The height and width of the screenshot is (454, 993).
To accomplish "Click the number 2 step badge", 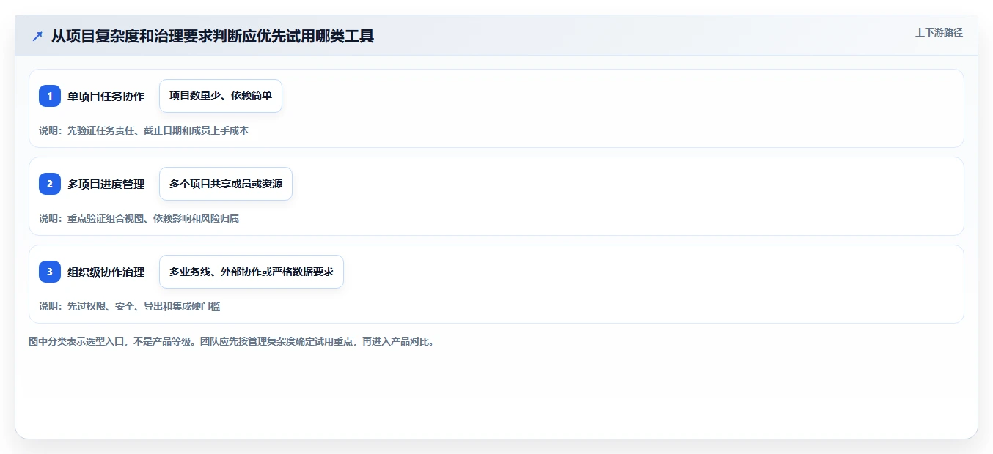I will (x=50, y=184).
